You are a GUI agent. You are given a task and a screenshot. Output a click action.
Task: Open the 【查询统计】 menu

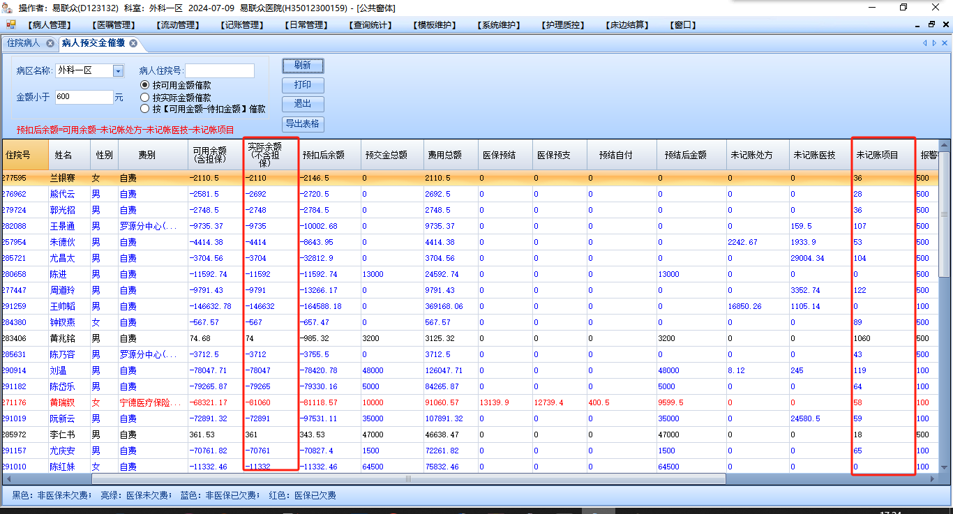pyautogui.click(x=372, y=25)
